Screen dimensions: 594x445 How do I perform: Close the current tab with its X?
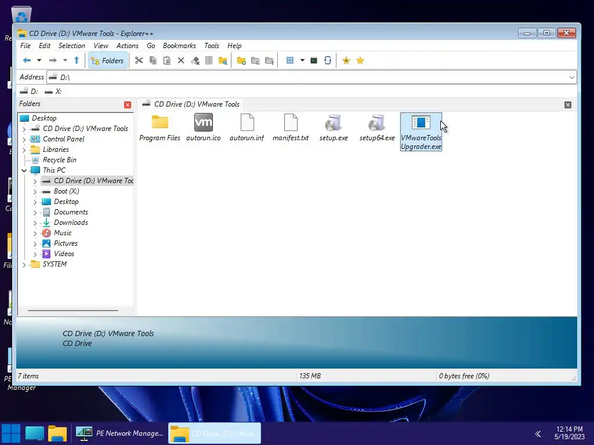click(x=568, y=105)
